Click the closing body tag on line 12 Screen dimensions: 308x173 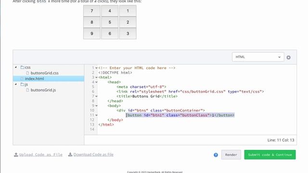click(115, 120)
